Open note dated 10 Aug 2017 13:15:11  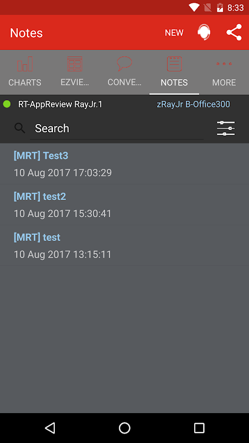coord(124,245)
